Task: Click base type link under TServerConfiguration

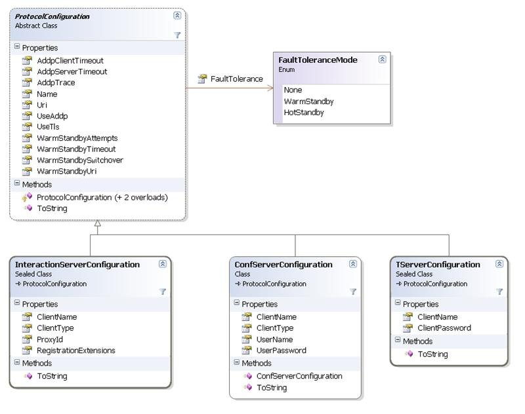Action: tap(435, 284)
